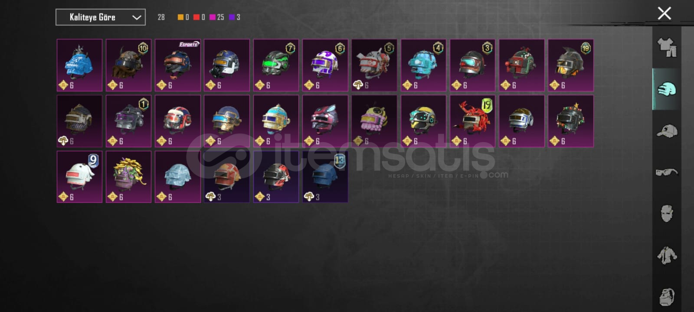Pick the white ghost helmet numbered 9
This screenshot has width=694, height=312.
79,177
